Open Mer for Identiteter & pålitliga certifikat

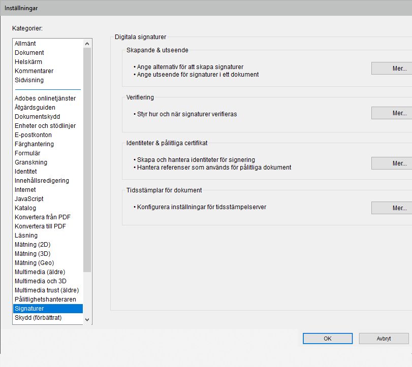(x=391, y=163)
